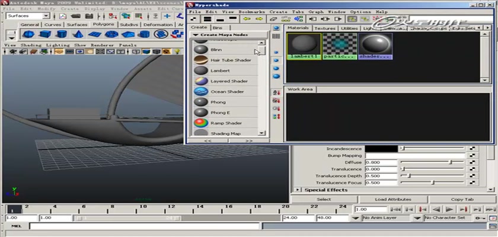
Task: Toggle Hypershade show top tabs only
Action: (x=233, y=19)
